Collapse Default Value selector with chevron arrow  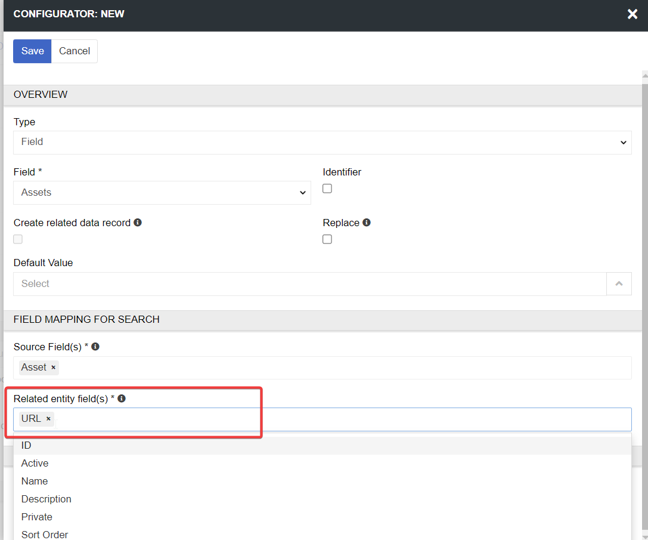(x=619, y=284)
